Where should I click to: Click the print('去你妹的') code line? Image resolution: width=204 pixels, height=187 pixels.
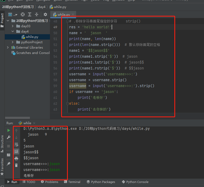point(94,109)
